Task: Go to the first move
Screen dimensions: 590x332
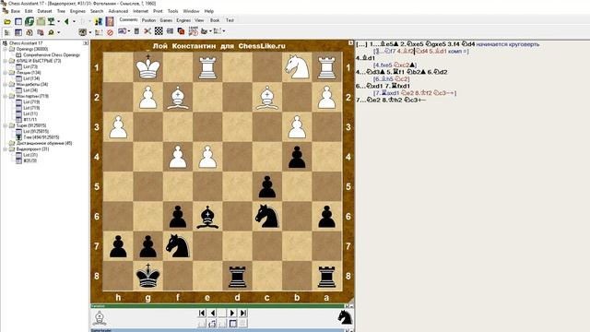Action: coord(202,313)
